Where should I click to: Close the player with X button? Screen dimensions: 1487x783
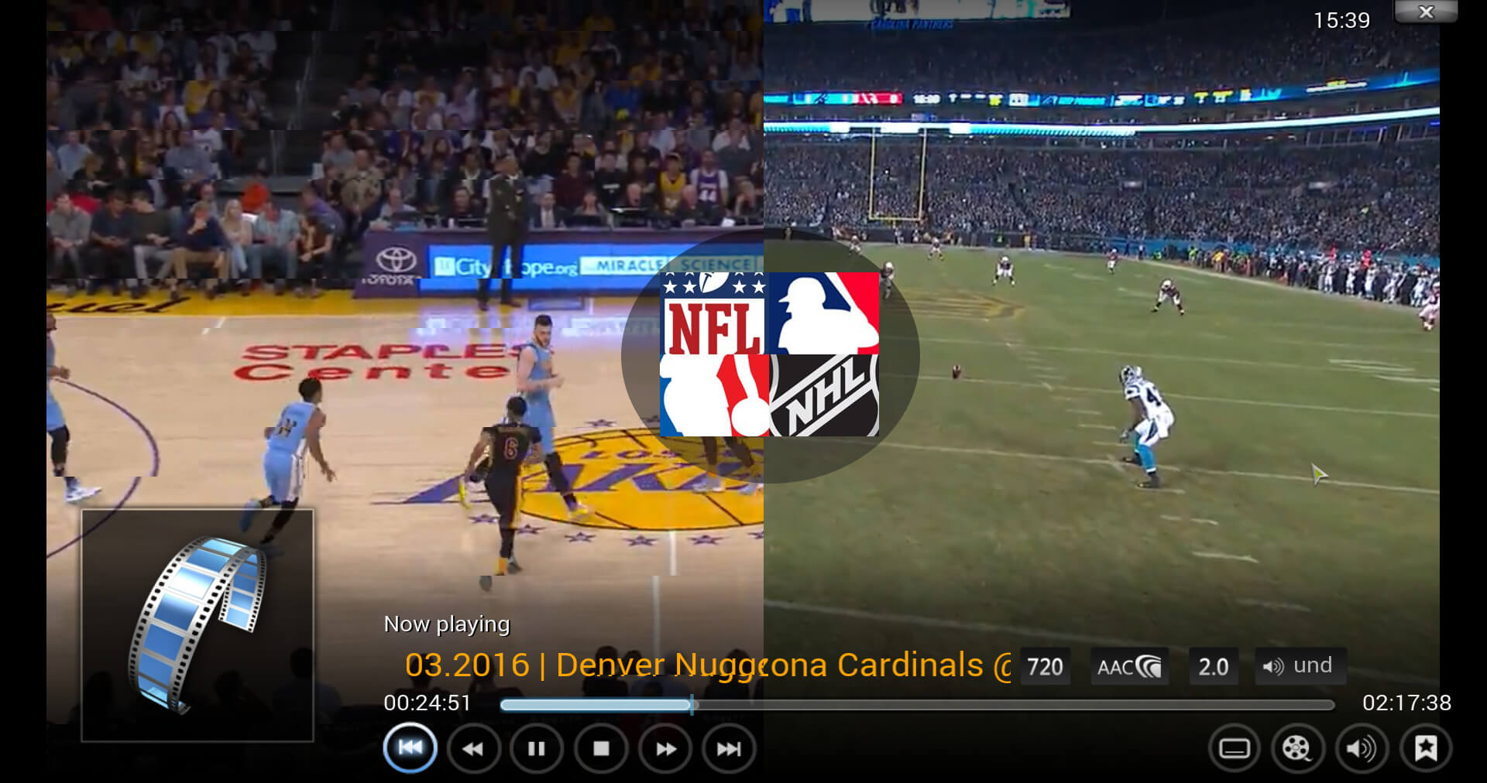[1426, 12]
